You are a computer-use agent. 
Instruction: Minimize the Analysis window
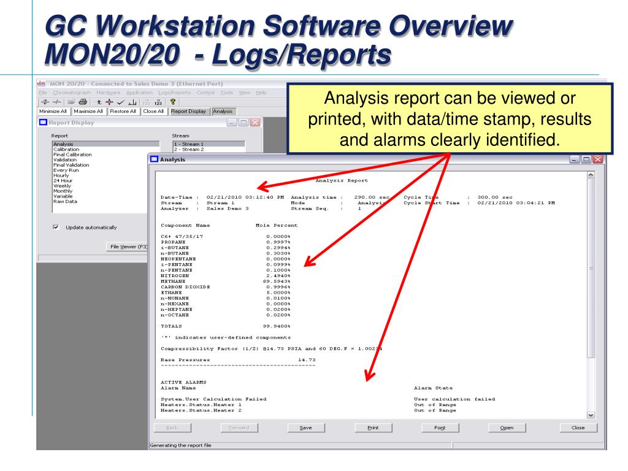(x=575, y=159)
